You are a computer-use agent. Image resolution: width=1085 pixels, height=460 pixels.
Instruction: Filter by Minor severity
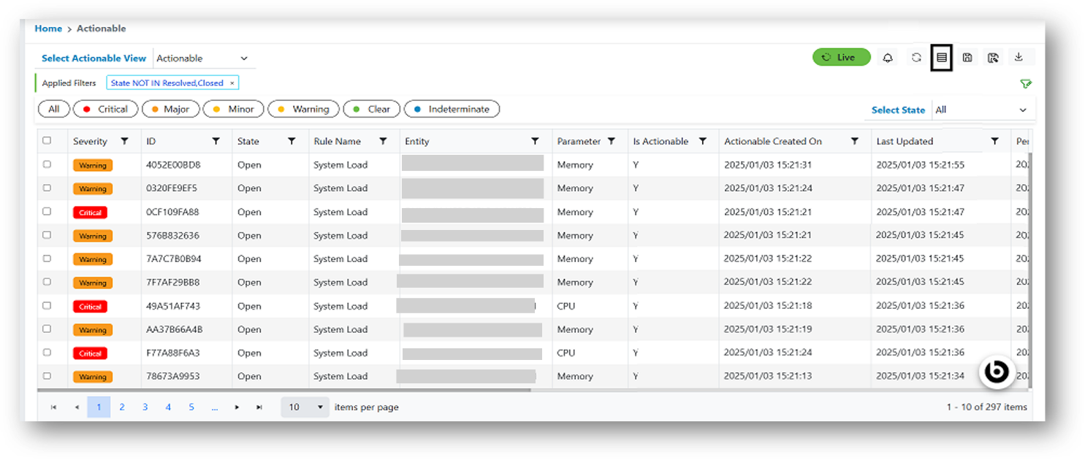coord(234,109)
